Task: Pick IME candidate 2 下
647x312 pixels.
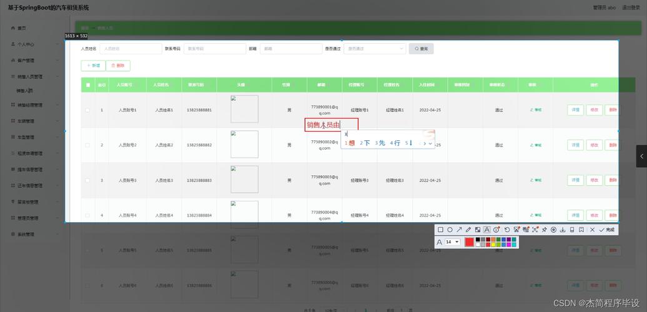Action: click(x=365, y=143)
